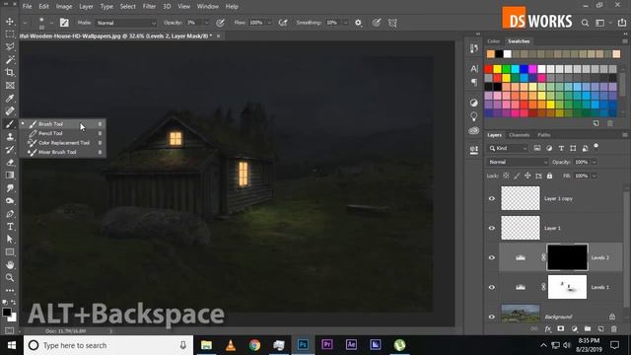Open the Filter menu
This screenshot has width=631, height=355.
[x=149, y=7]
